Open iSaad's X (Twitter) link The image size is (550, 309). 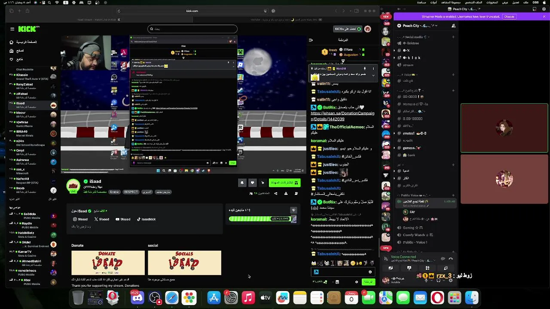102,219
